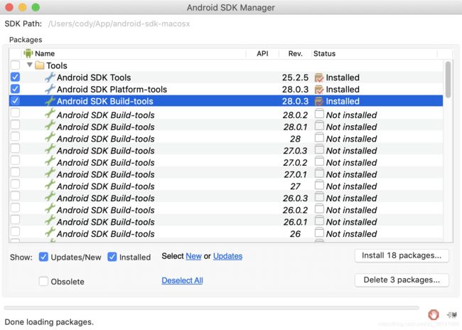Click the Updates link
The width and height of the screenshot is (462, 330).
click(x=227, y=256)
